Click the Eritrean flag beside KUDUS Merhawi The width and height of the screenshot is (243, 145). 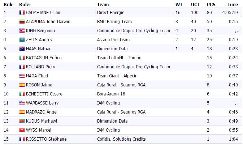[x=22, y=121]
